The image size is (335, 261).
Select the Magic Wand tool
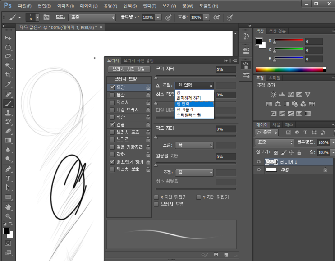[x=8, y=65]
